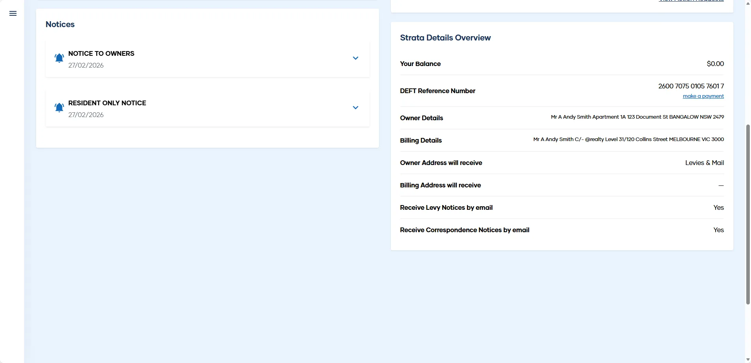The height and width of the screenshot is (363, 751).
Task: Select the 'Levies & Mail' value
Action: click(705, 163)
